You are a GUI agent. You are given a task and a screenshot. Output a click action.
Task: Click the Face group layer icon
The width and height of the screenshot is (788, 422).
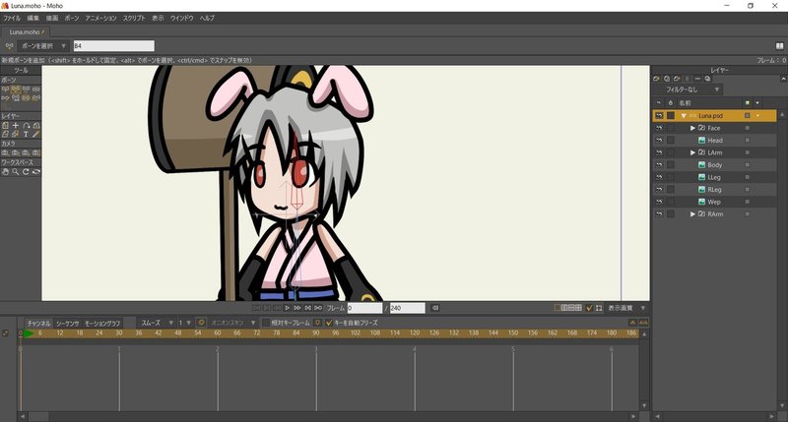[701, 128]
